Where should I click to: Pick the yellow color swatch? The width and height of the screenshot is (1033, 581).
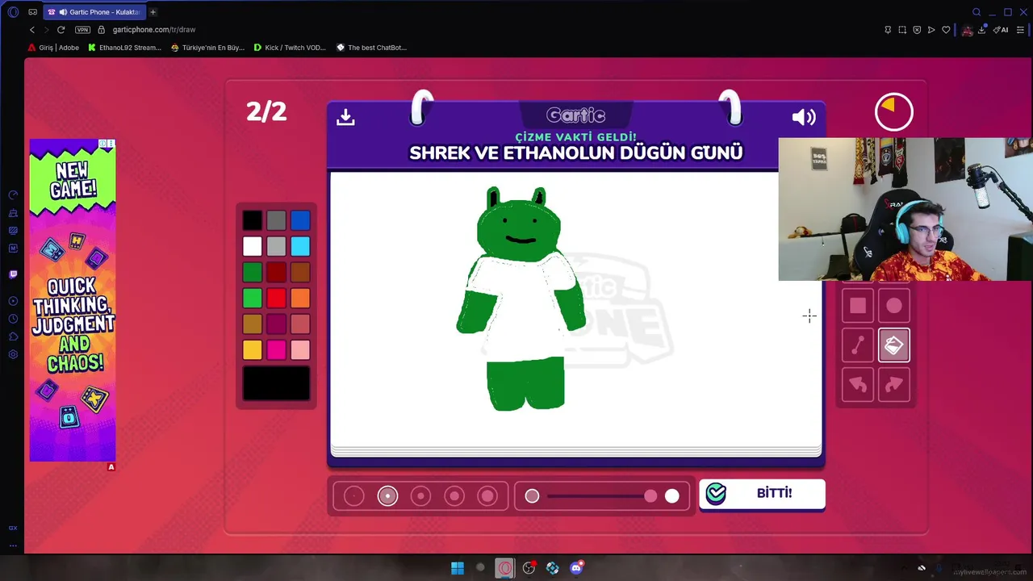[x=252, y=349]
